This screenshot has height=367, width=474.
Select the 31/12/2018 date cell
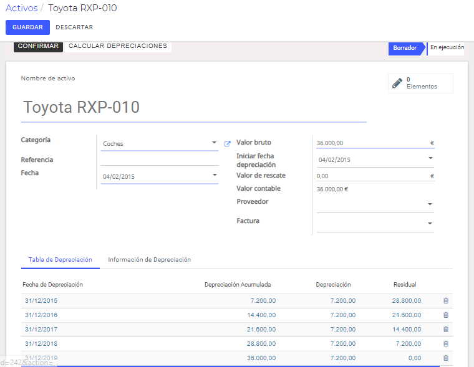click(x=41, y=344)
